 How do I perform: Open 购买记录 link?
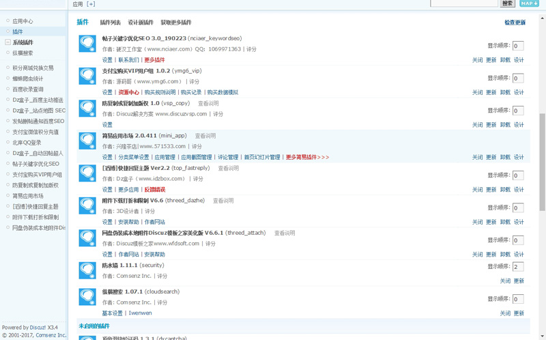tap(191, 92)
